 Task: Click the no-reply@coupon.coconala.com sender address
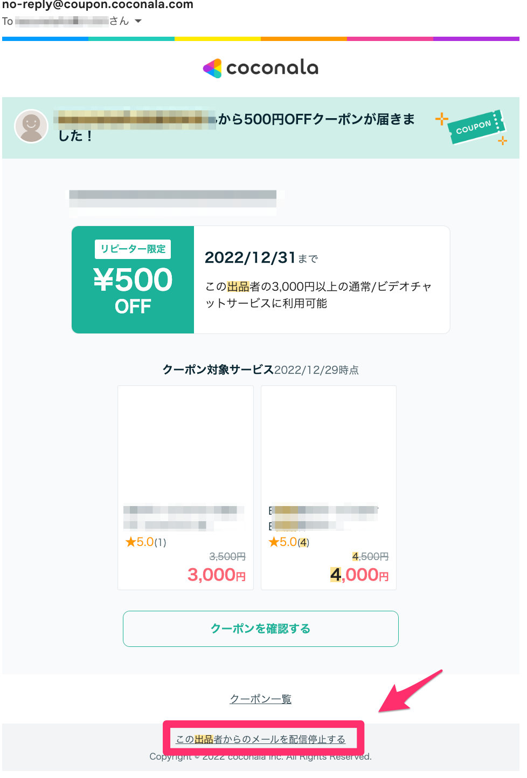tap(98, 5)
